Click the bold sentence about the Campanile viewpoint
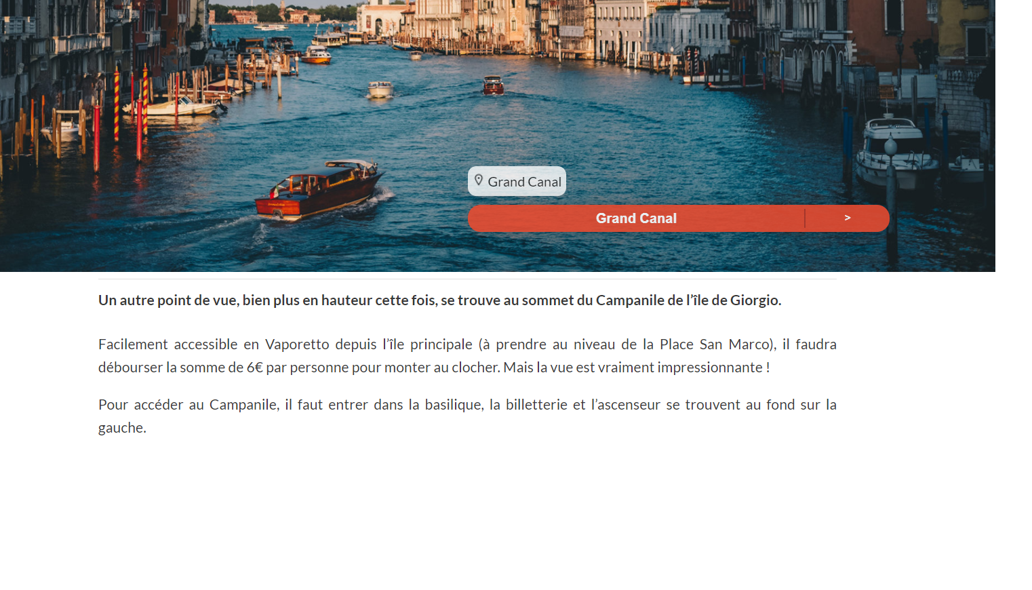Image resolution: width=1032 pixels, height=590 pixels. [439, 300]
